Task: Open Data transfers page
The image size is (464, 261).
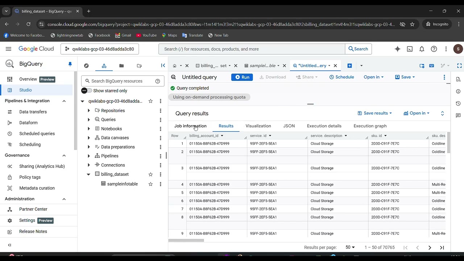Action: (x=33, y=112)
